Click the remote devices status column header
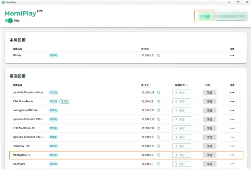 pos(208,85)
